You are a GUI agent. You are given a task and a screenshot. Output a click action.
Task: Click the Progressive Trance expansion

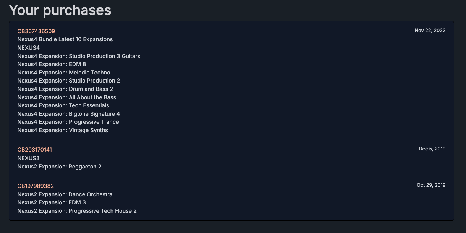point(68,122)
